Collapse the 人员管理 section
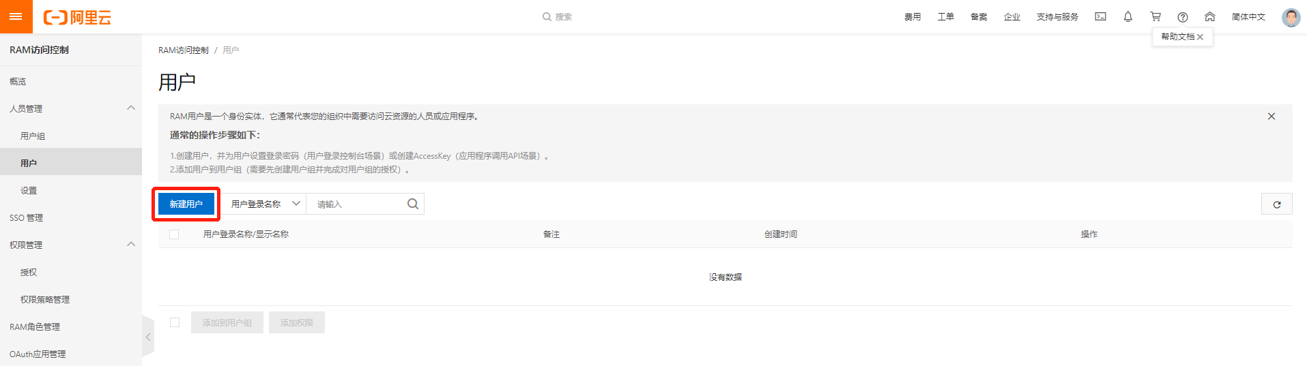 click(x=131, y=108)
